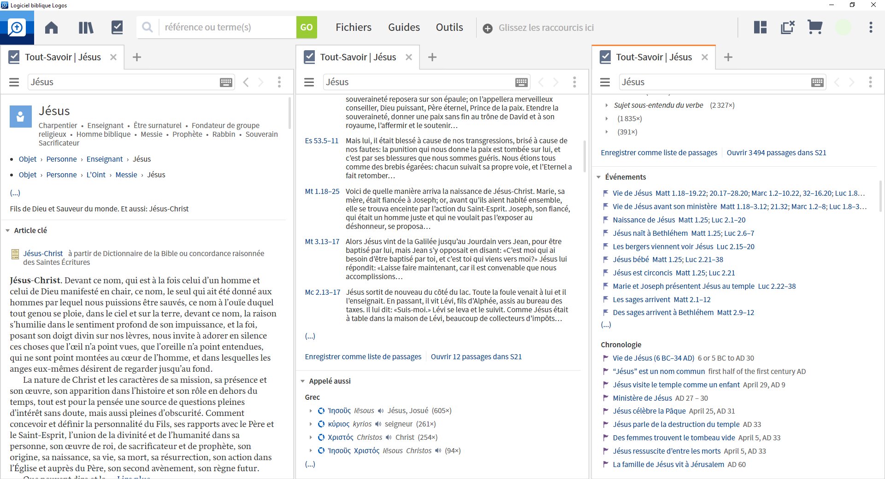Image resolution: width=885 pixels, height=479 pixels.
Task: Open the middle panel hamburger contents menu
Action: pos(309,82)
